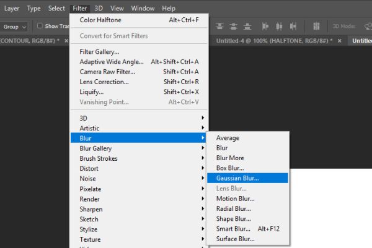372x248 pixels.
Task: Click the align horizontal centers icon
Action: click(279, 26)
